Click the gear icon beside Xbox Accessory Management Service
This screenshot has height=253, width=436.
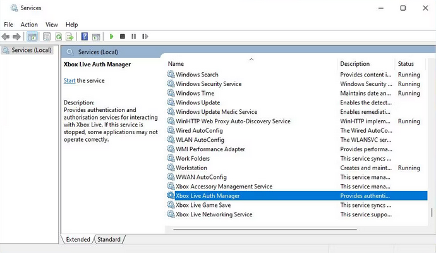171,186
